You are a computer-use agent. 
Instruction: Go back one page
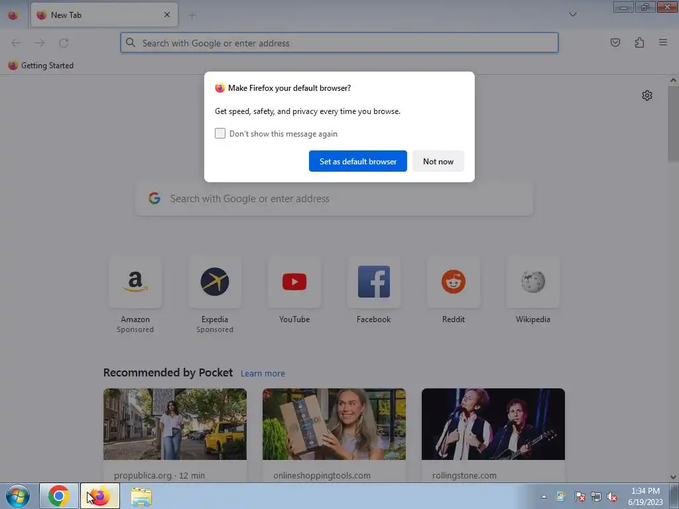(16, 43)
